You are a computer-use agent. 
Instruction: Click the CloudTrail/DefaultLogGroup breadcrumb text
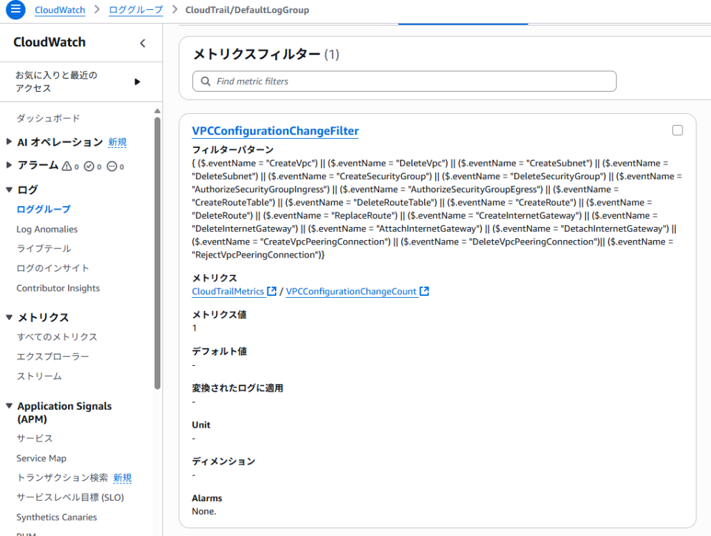247,10
